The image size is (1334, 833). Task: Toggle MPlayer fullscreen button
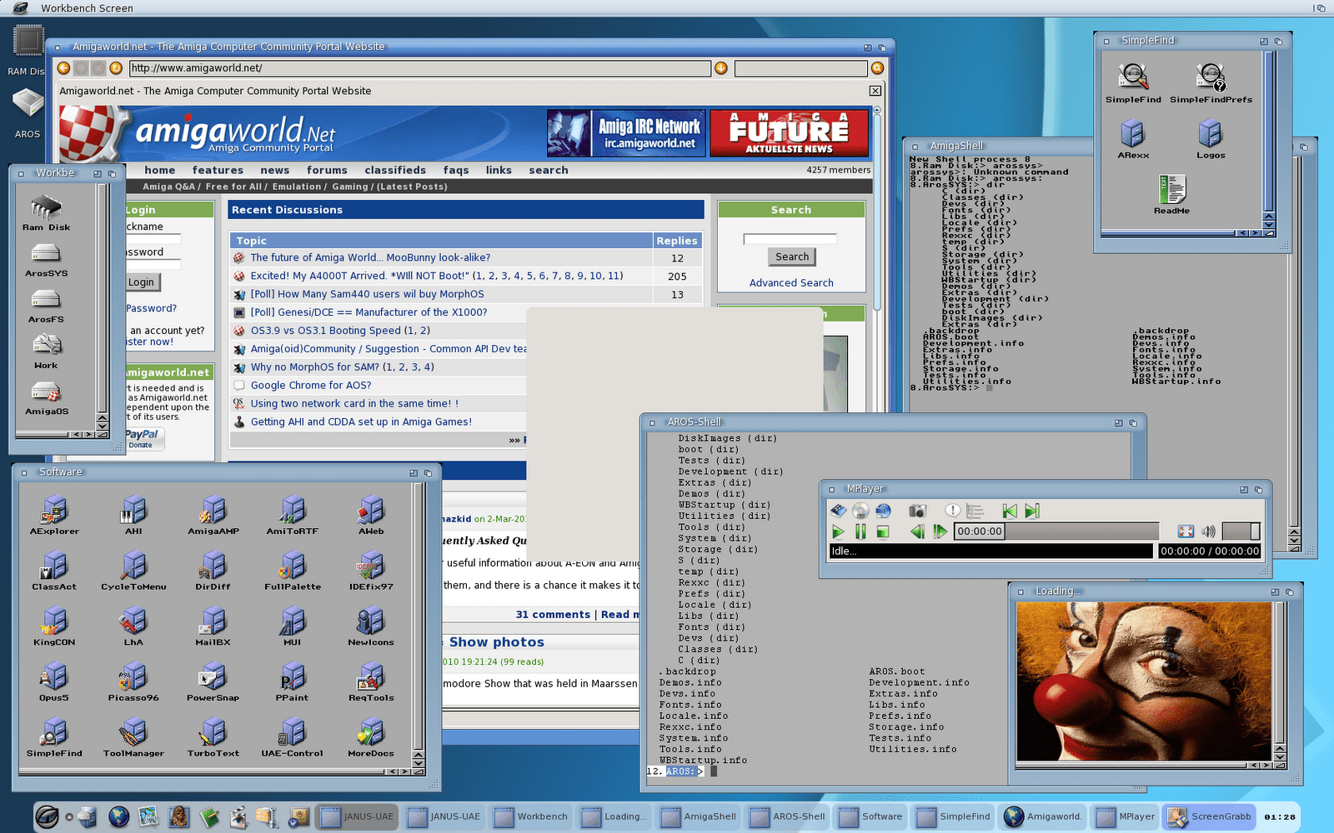point(1186,531)
